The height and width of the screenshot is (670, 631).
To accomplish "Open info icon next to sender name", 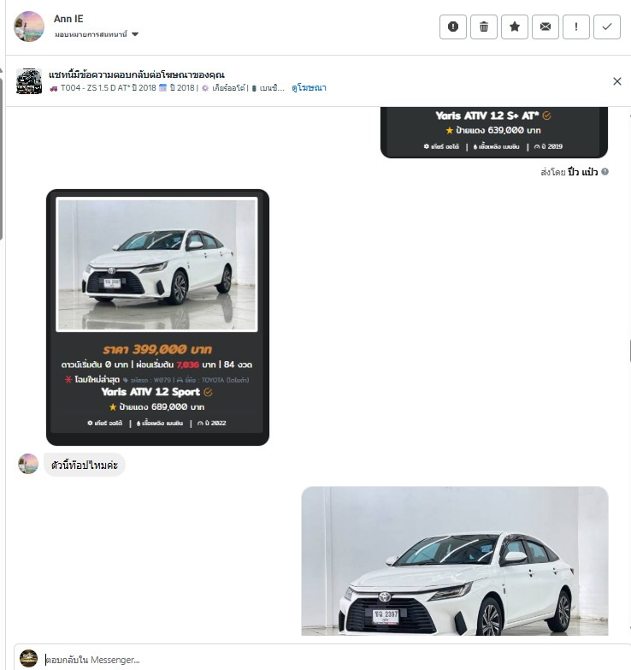I will [x=605, y=171].
